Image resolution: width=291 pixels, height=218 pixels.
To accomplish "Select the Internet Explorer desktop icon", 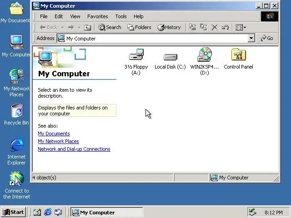I will [16, 151].
